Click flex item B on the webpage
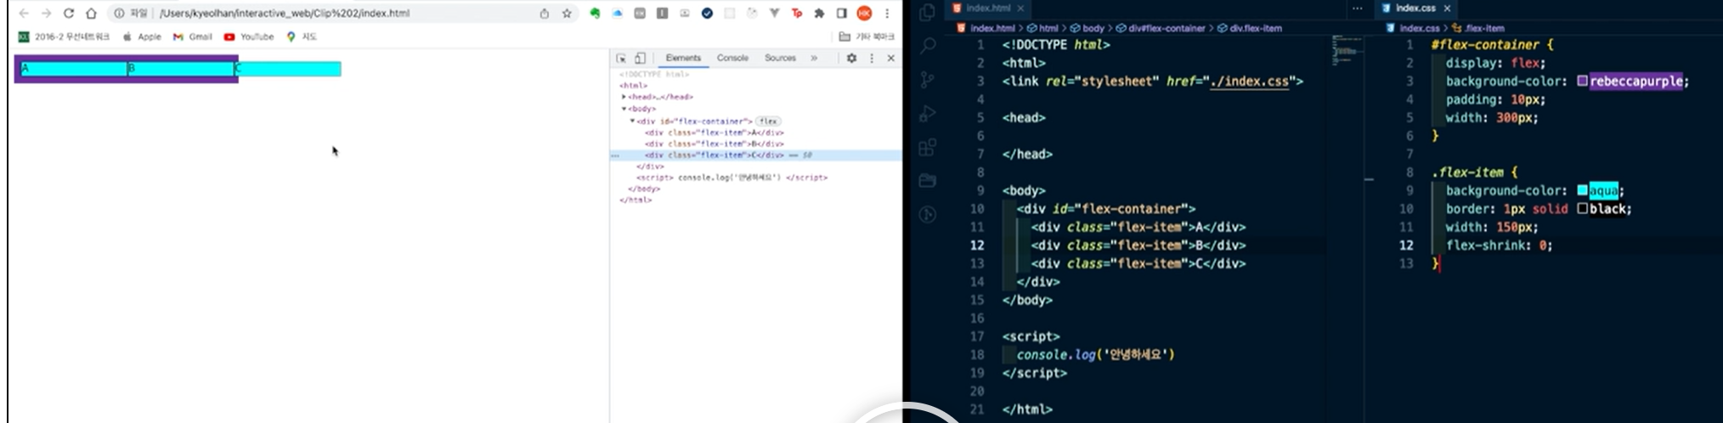The image size is (1723, 423). click(x=182, y=69)
